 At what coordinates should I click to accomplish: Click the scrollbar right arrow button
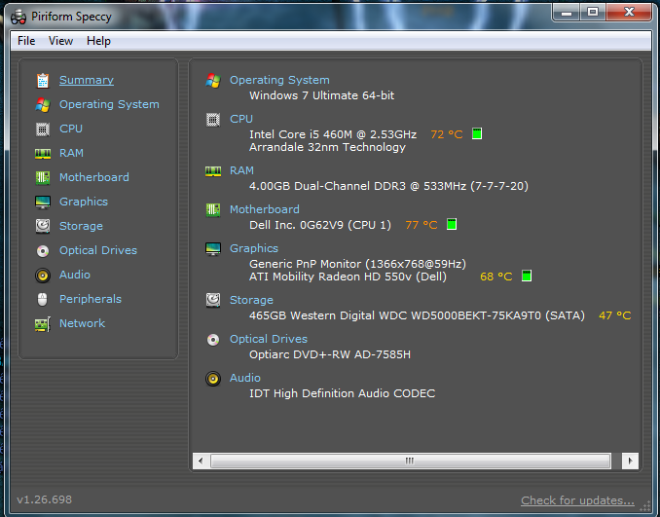(x=630, y=461)
